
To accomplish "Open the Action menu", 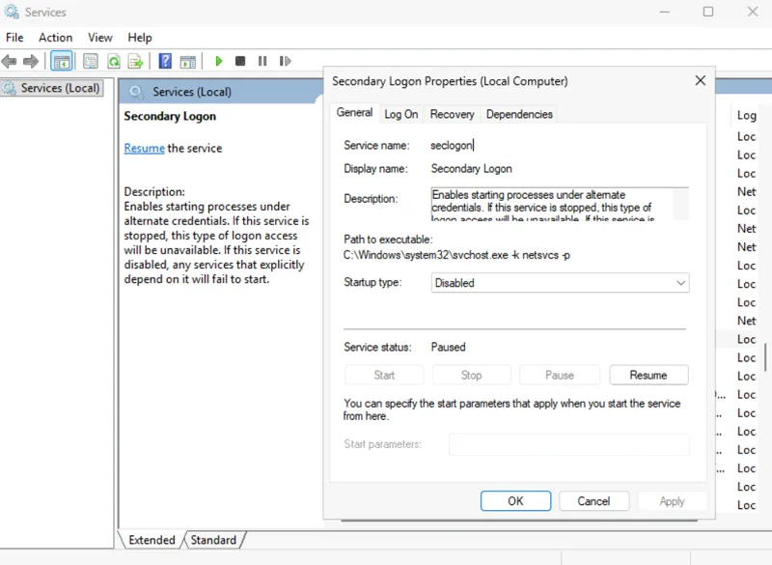I will tap(56, 38).
